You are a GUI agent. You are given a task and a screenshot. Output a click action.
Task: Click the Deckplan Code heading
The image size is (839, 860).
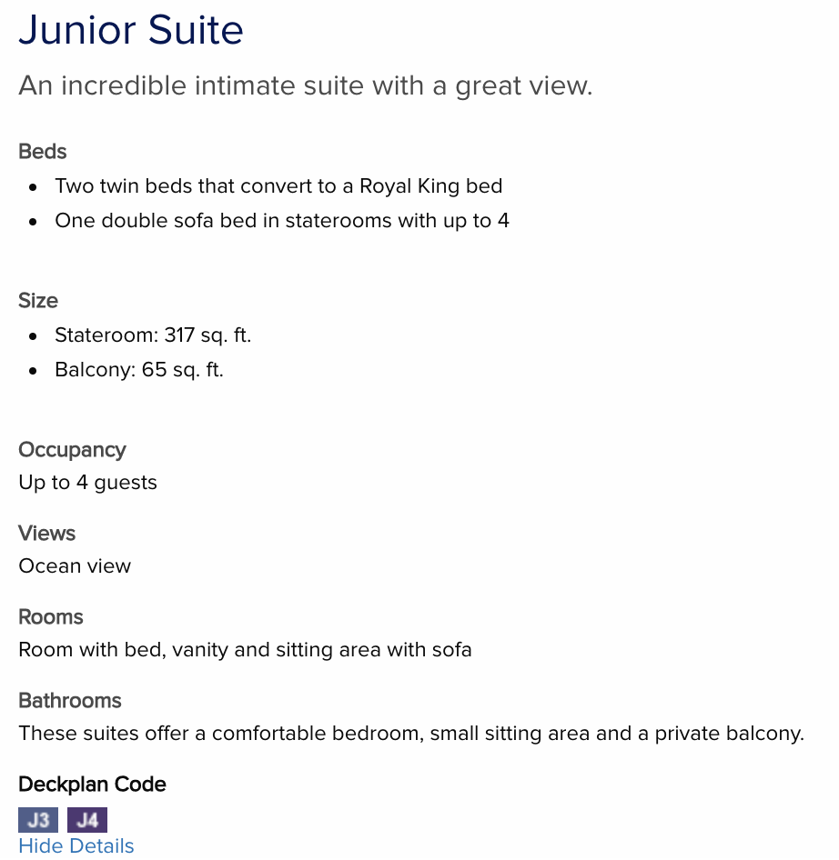coord(92,785)
